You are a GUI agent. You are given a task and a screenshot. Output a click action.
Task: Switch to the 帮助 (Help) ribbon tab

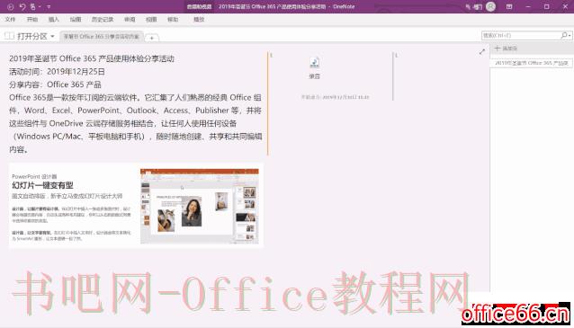(173, 20)
